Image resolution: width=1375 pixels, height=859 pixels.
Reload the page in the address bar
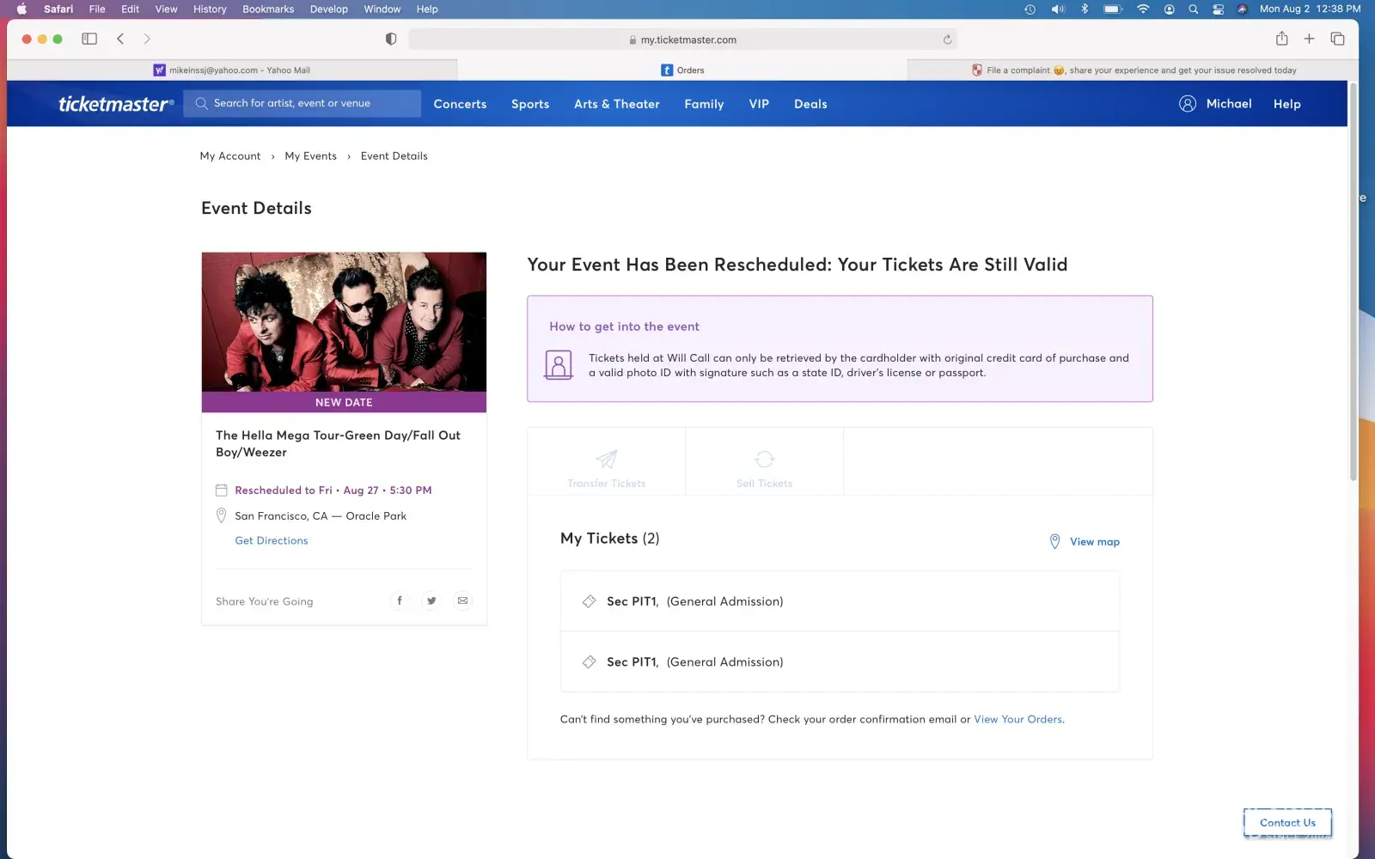point(947,40)
